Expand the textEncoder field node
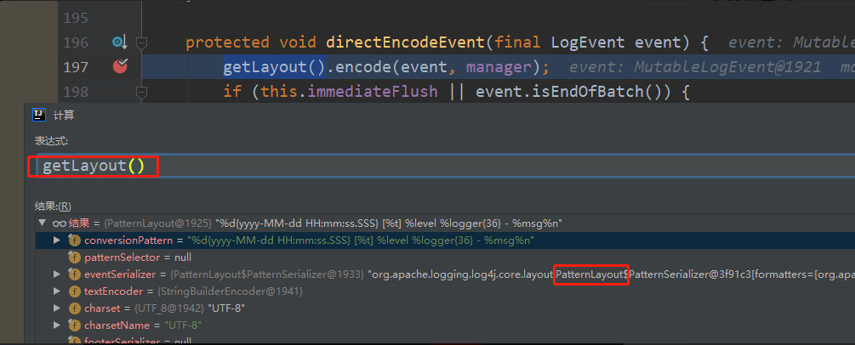This screenshot has height=345, width=855. click(x=57, y=291)
